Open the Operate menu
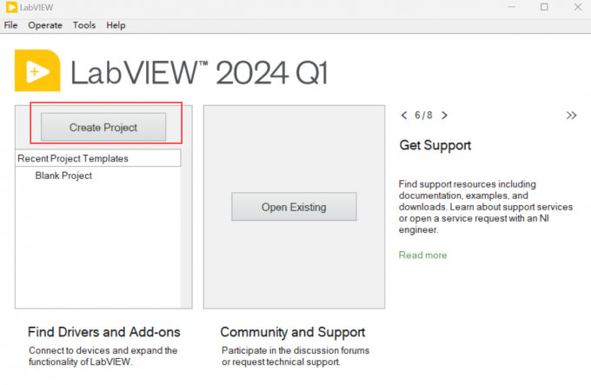This screenshot has height=385, width=591. [x=45, y=25]
